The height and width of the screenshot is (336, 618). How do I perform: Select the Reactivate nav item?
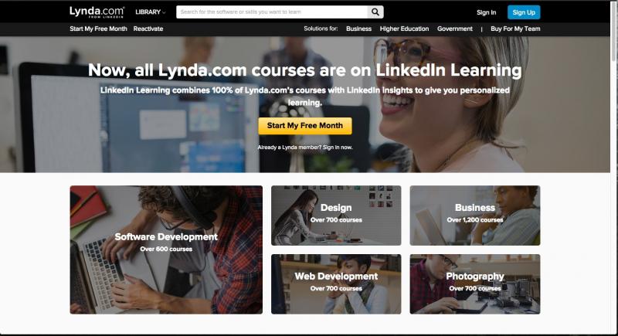point(148,29)
